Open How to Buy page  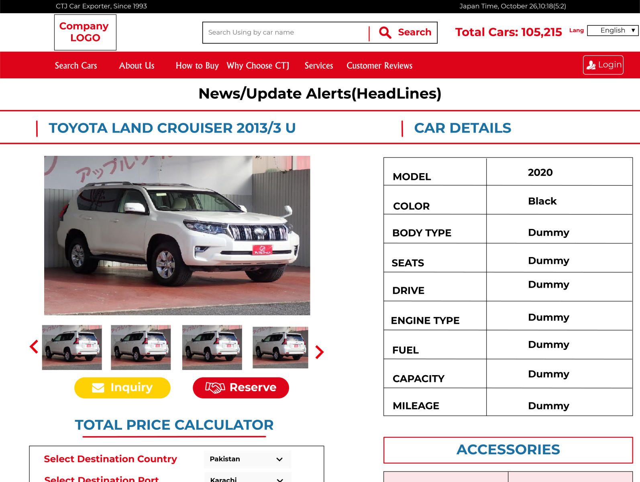pyautogui.click(x=197, y=65)
